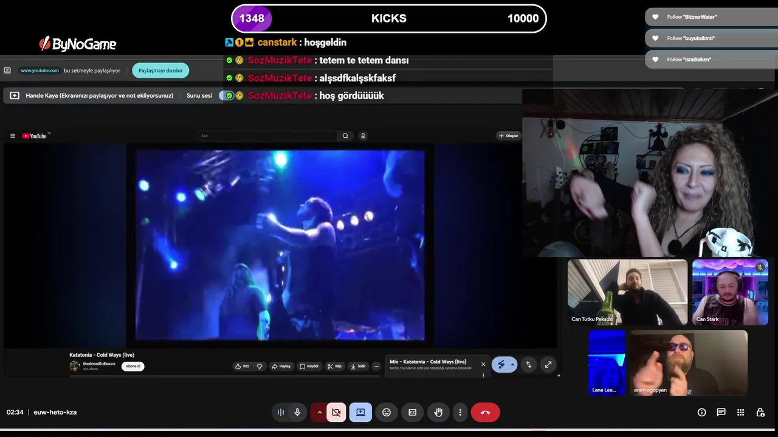Click the muted mic icon on Can Stark tile
The height and width of the screenshot is (437, 778).
760,267
